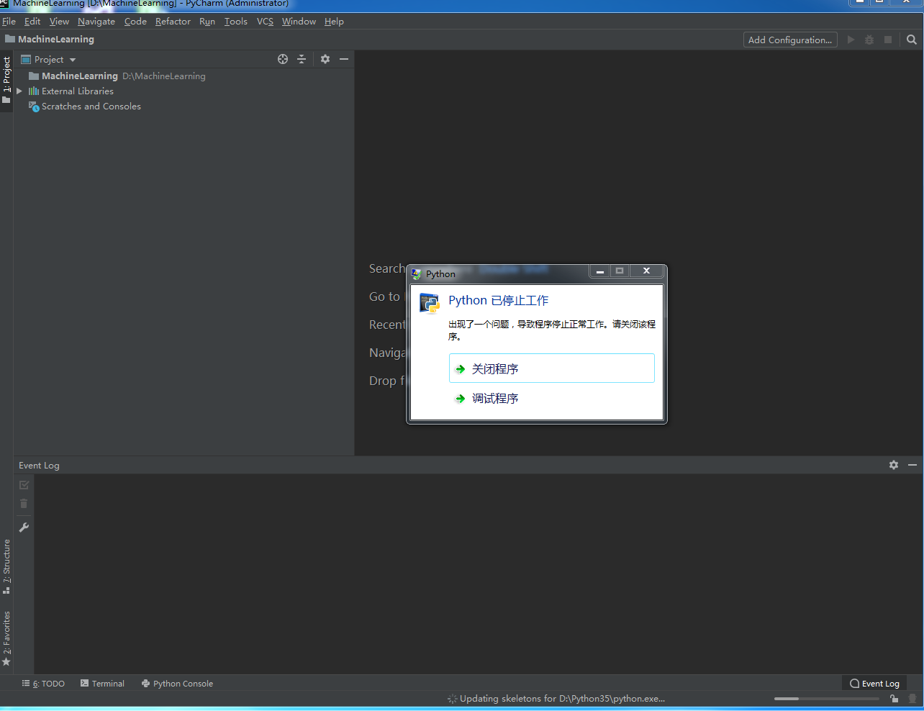Open the Refactor menu
Image resolution: width=924 pixels, height=711 pixels.
coord(173,22)
